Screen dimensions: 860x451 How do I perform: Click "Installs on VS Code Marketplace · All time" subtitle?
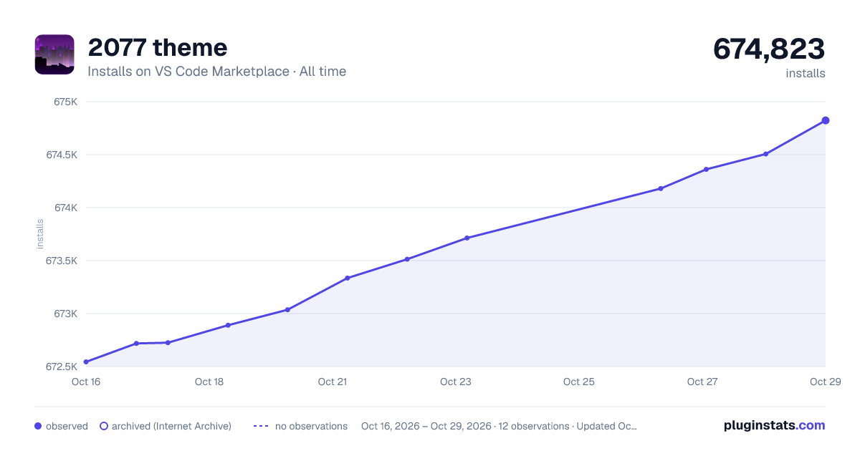[216, 72]
